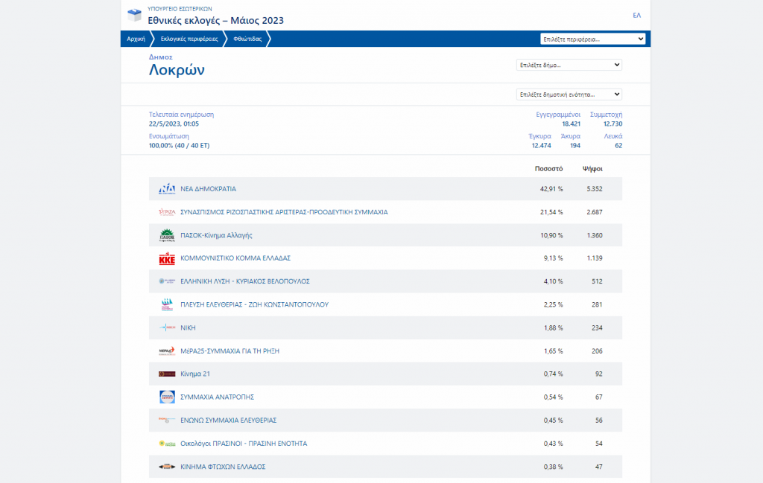Open the ΠΑΣΟΚ-Κίνημα Αλλαγής link

click(216, 235)
